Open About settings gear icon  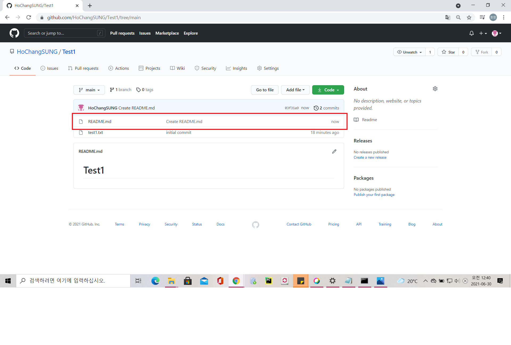(435, 89)
